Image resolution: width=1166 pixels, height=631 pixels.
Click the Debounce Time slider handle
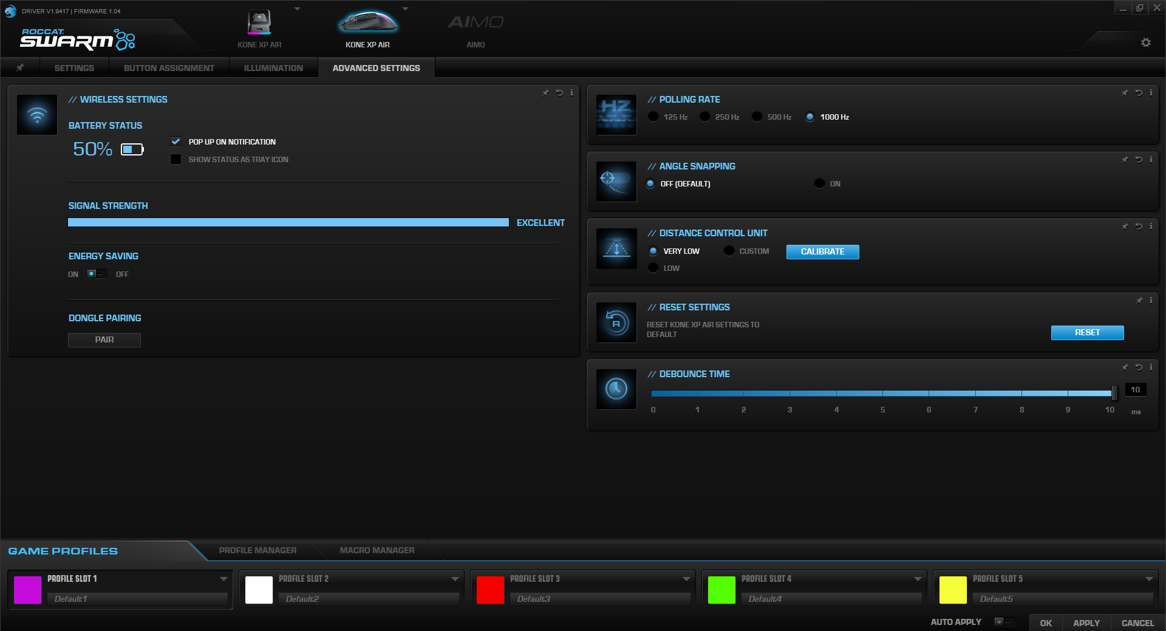1114,393
